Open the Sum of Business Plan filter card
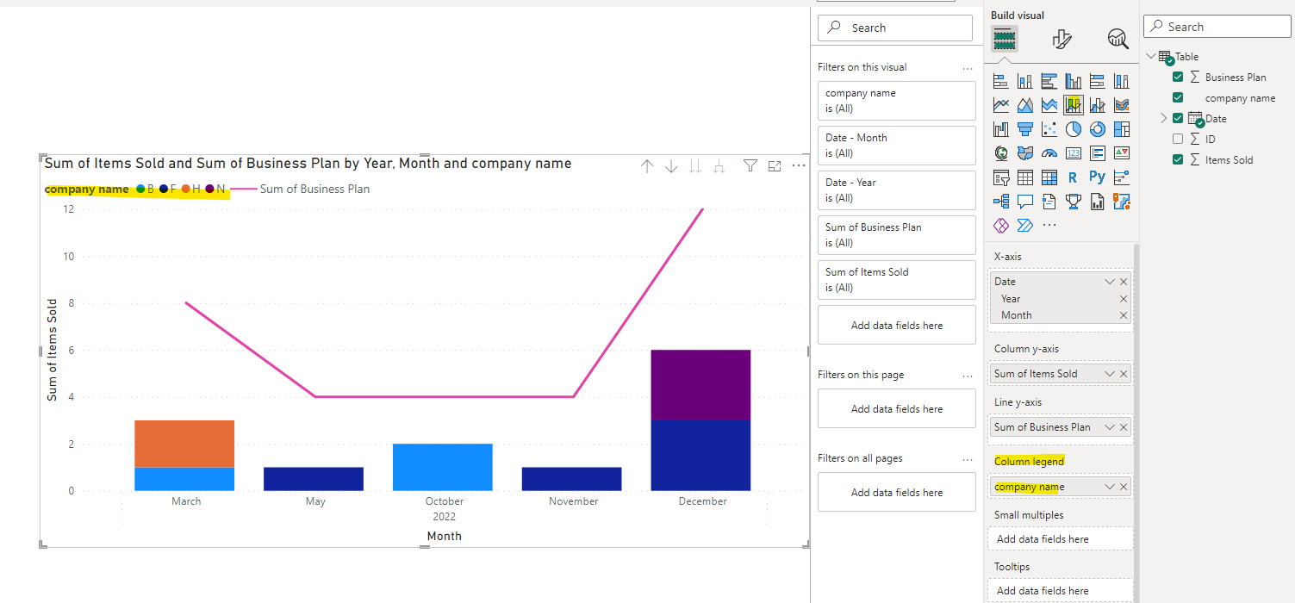The height and width of the screenshot is (603, 1295). (897, 235)
